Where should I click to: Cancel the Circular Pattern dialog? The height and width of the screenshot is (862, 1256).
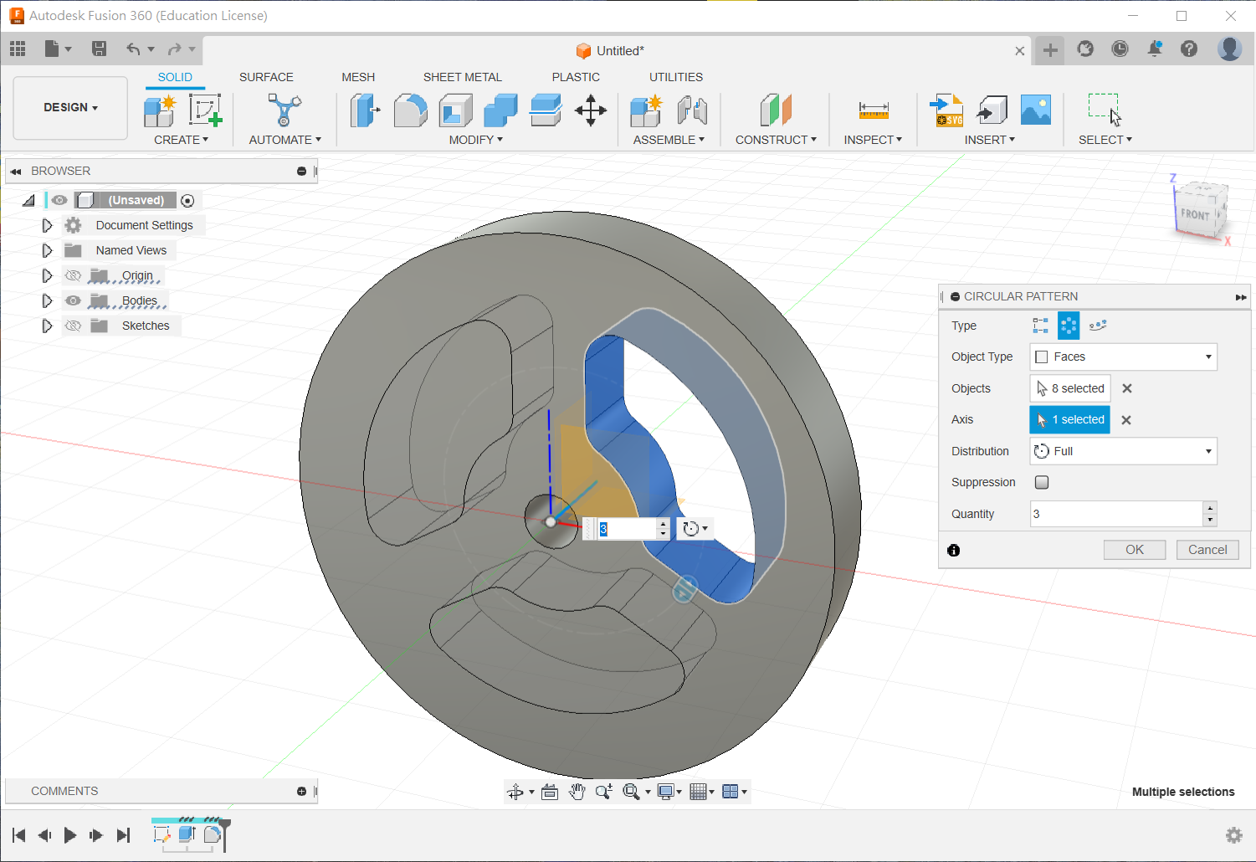pos(1207,550)
